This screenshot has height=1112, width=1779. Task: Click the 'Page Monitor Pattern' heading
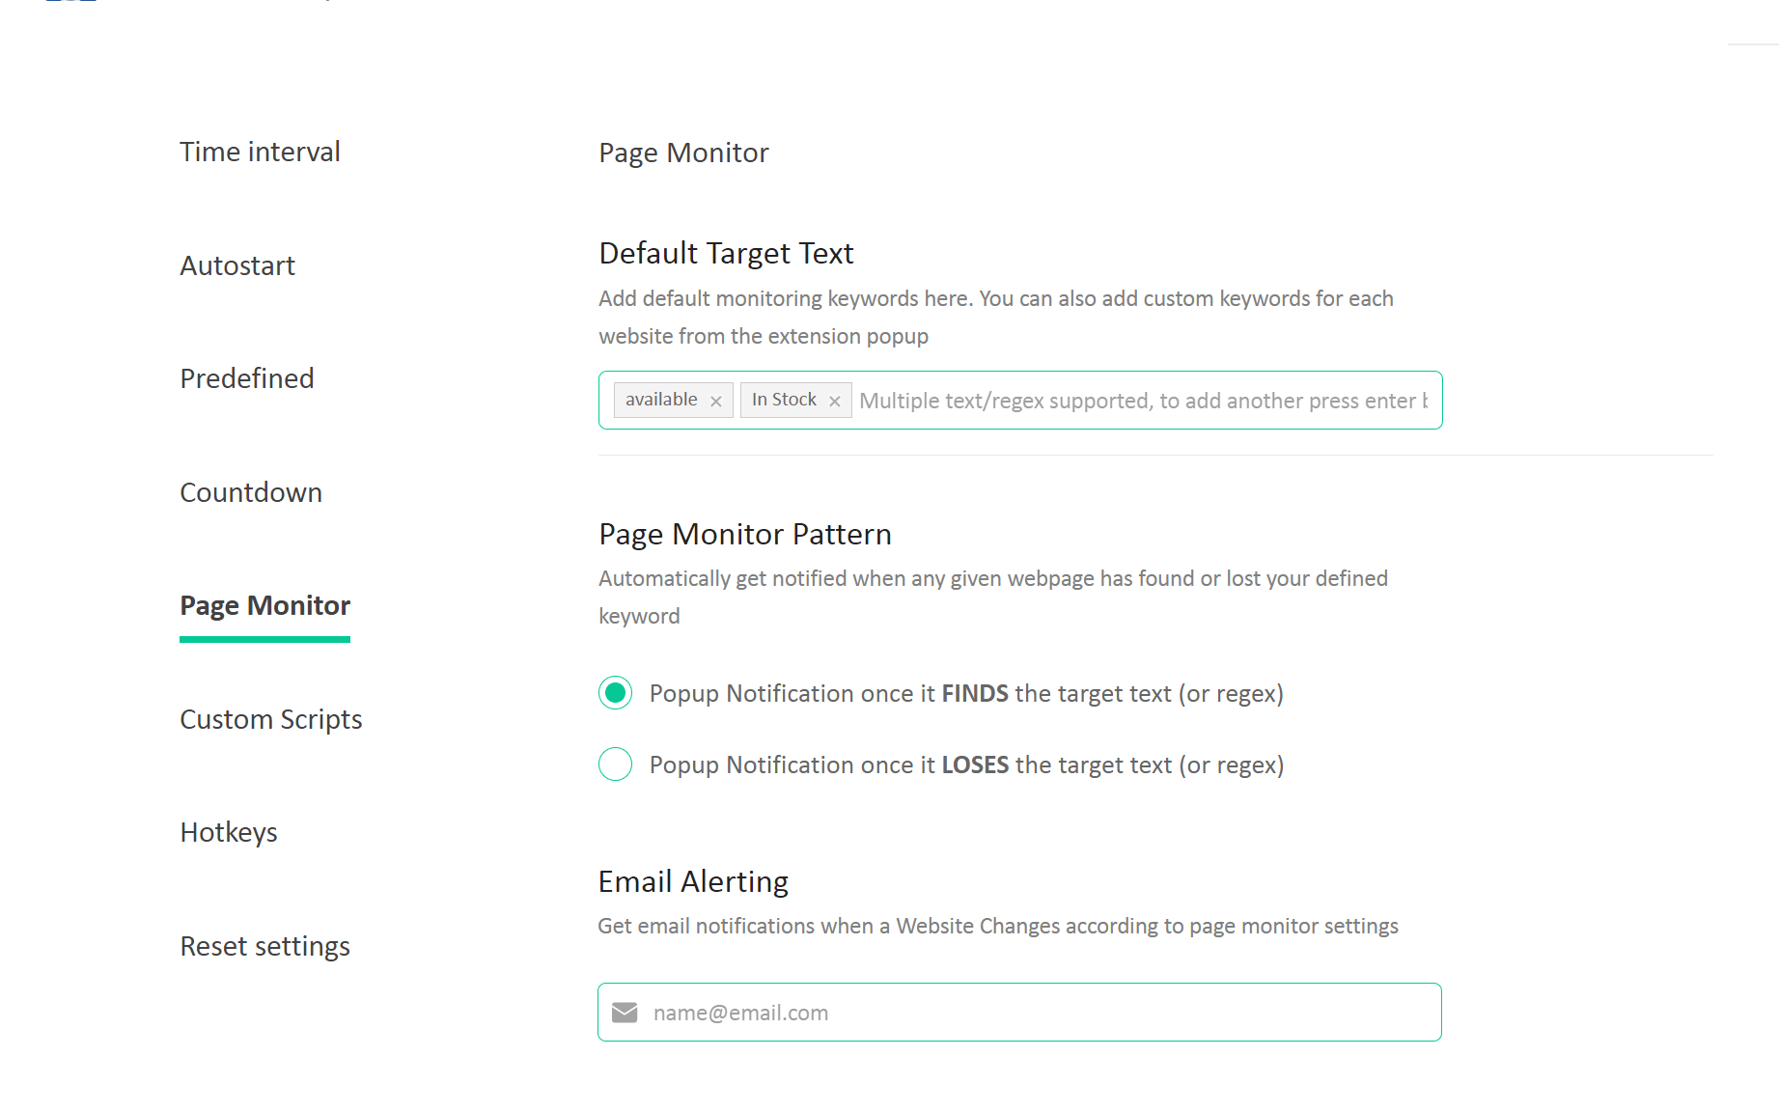coord(744,534)
